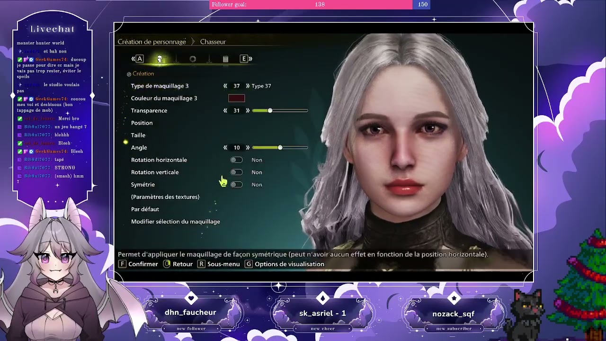This screenshot has width=606, height=341.
Task: Increase Type de maquillage 3 with right arrows
Action: click(248, 86)
